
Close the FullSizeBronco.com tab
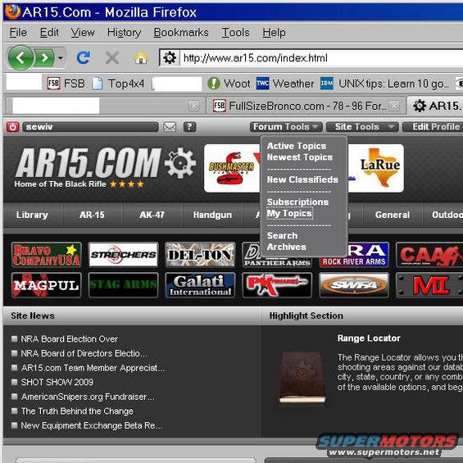tap(394, 106)
